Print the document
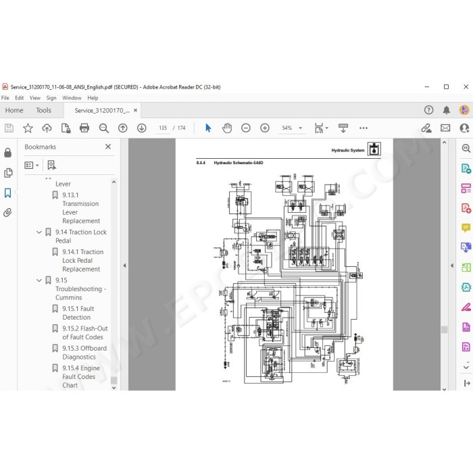Screen dimensions: 473x473 click(84, 128)
